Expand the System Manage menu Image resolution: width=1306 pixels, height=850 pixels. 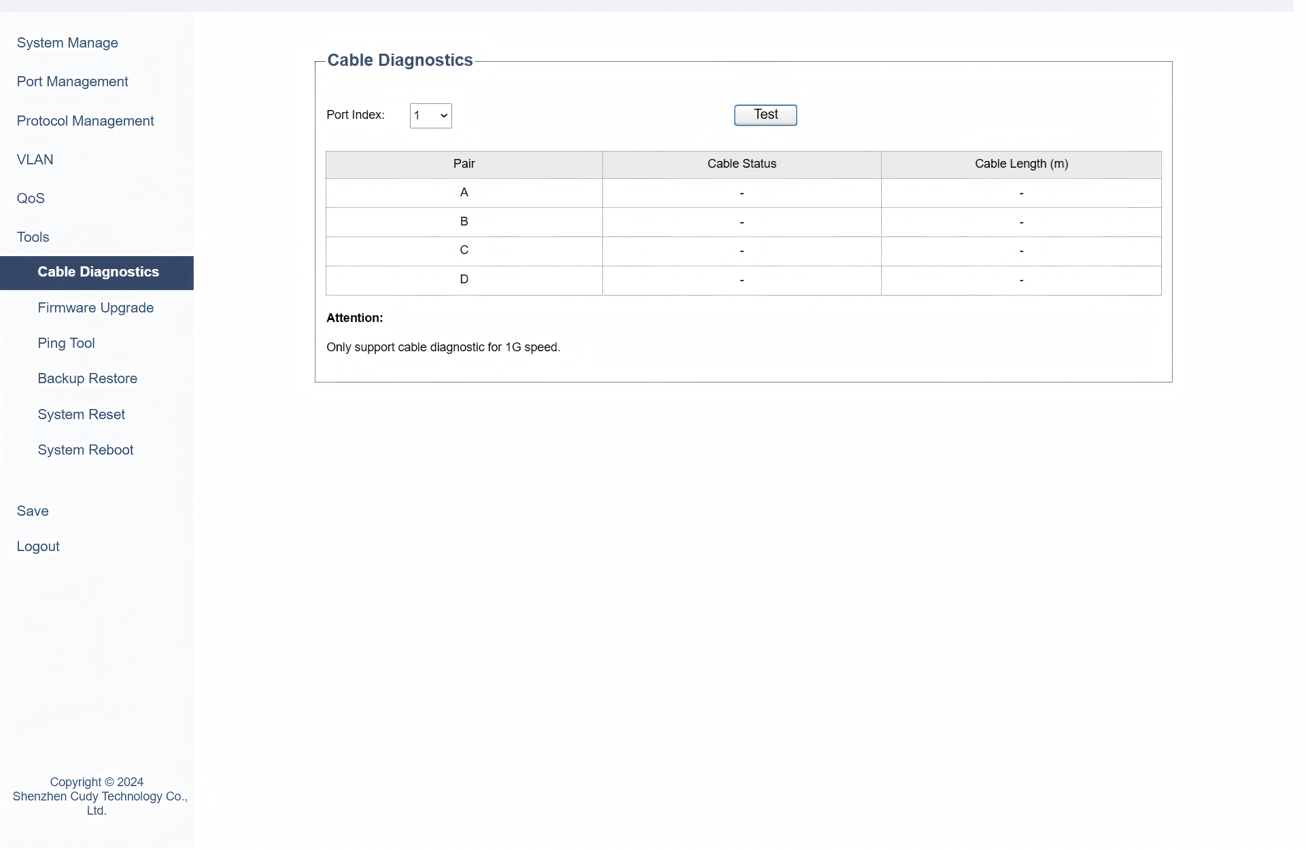(x=67, y=43)
